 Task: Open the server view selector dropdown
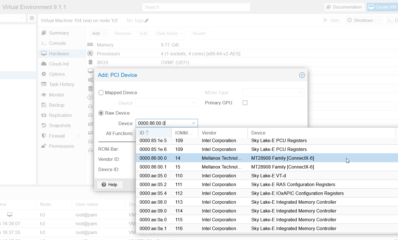[22, 18]
